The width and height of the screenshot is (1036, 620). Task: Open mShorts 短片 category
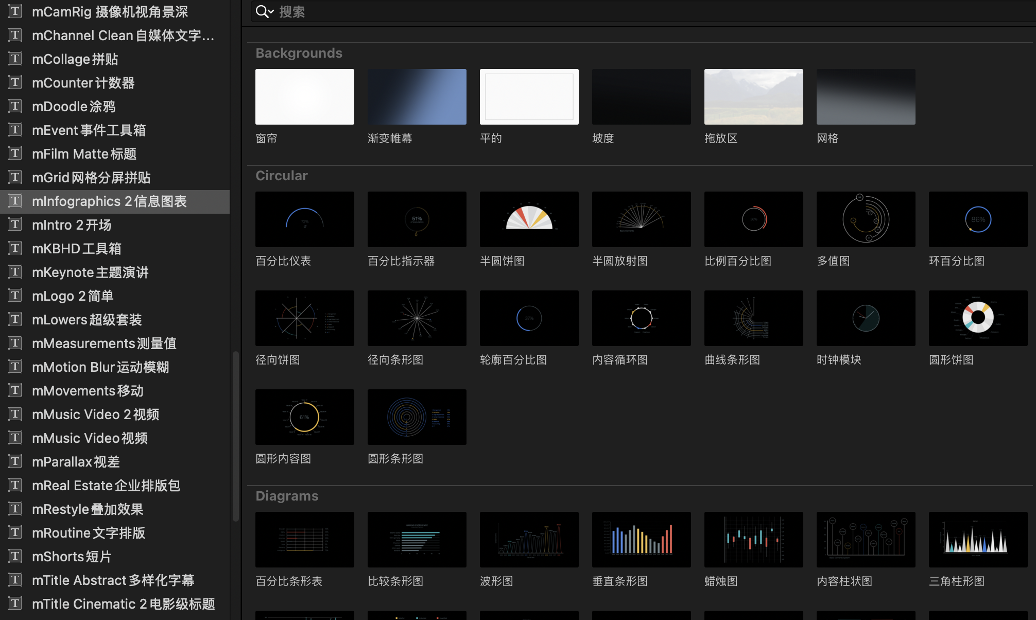point(115,556)
